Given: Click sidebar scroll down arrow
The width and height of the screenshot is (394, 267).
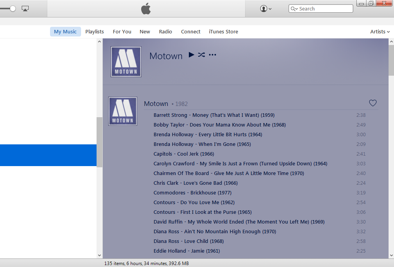Looking at the screenshot, I should click(100, 255).
